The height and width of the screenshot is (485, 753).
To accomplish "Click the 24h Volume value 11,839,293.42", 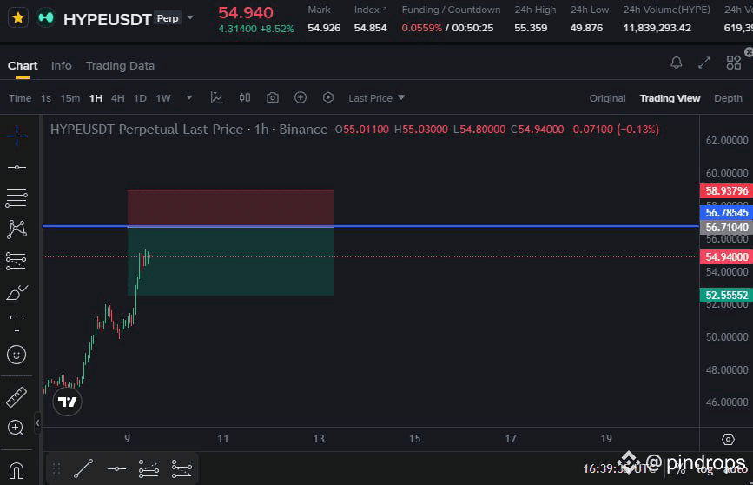I will click(657, 28).
